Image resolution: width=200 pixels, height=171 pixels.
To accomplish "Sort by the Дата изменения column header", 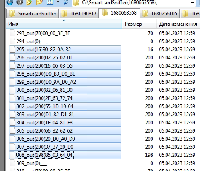I will tap(178, 24).
